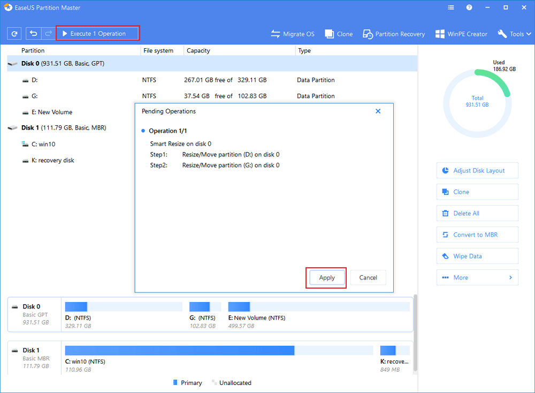Select C: win10 partition row

(71, 144)
